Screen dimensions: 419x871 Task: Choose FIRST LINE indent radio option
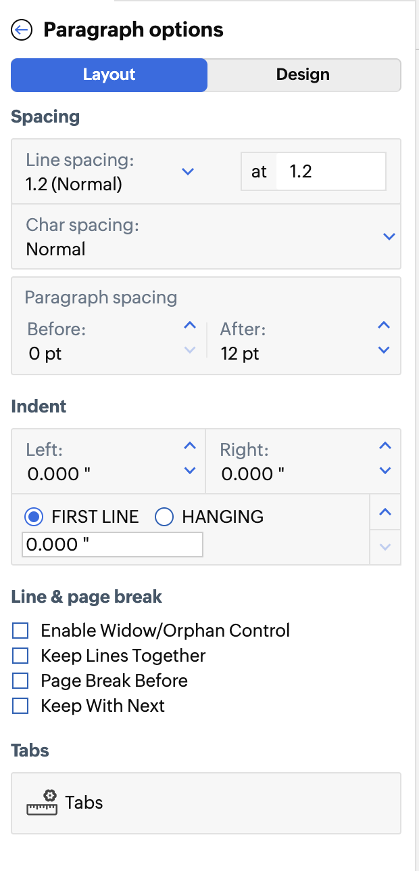tap(34, 517)
